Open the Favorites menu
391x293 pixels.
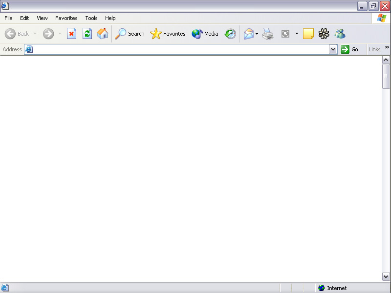click(66, 18)
